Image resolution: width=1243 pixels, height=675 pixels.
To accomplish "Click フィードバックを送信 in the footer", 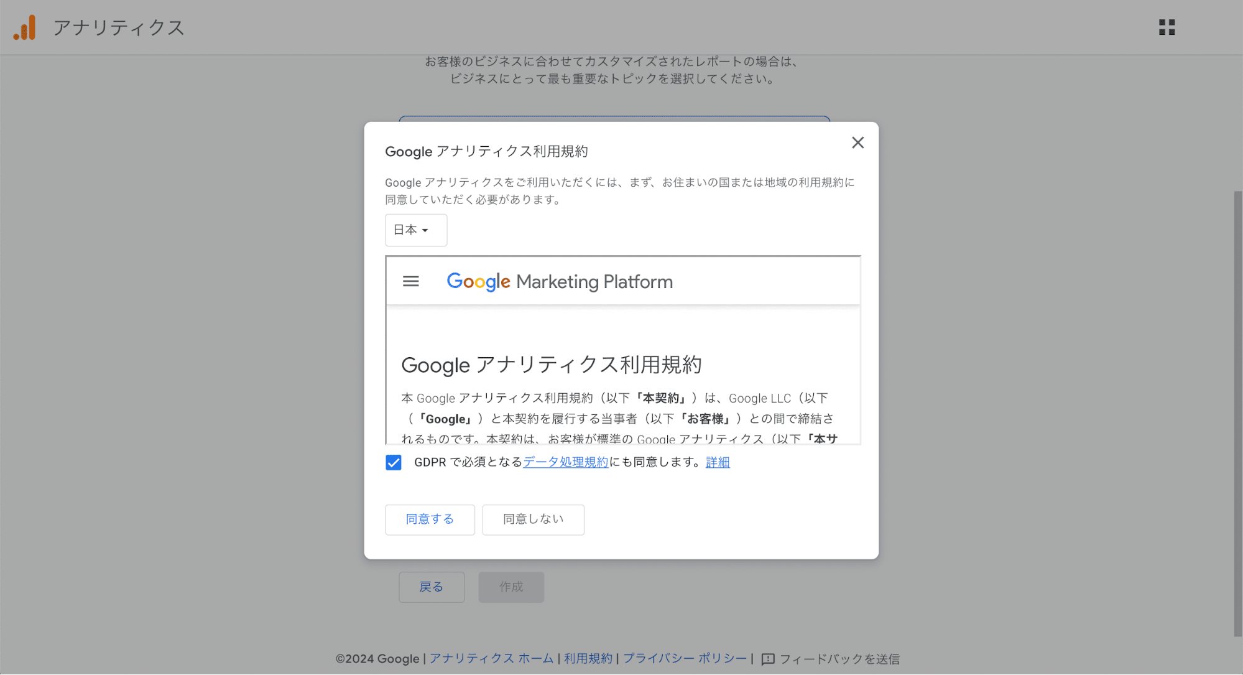I will [839, 659].
